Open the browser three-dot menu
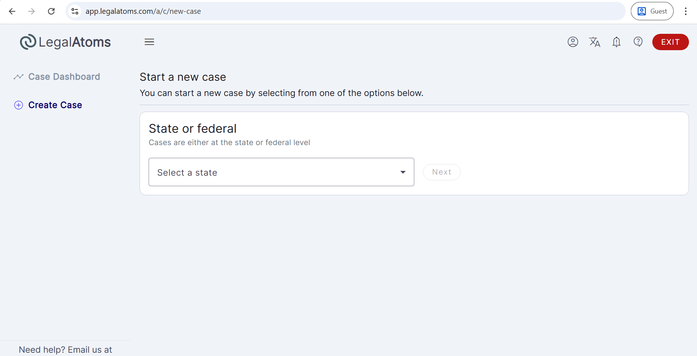 point(686,11)
